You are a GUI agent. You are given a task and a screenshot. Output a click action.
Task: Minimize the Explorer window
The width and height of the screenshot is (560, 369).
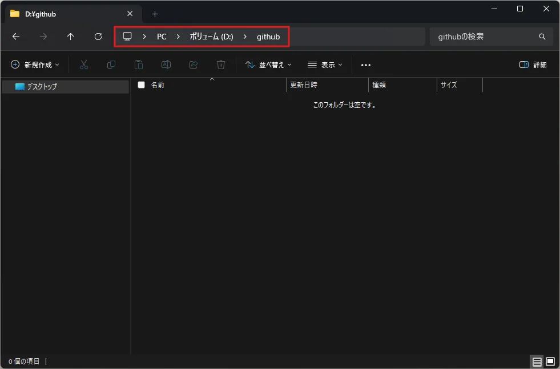[x=494, y=9]
